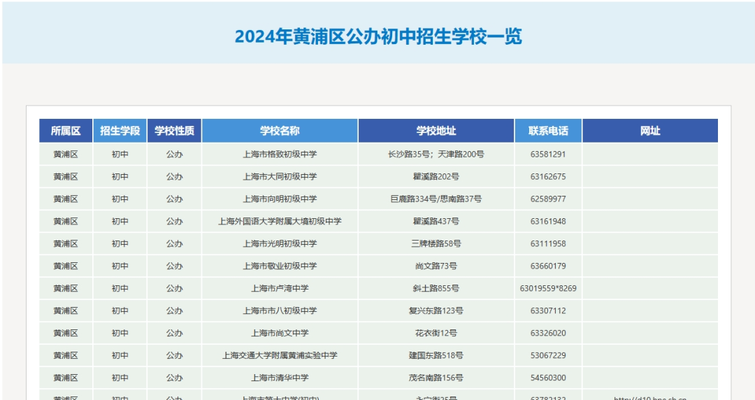Screen dimensions: 755x400
Task: Select school name 上海市格致初级中学
Action: coord(280,155)
